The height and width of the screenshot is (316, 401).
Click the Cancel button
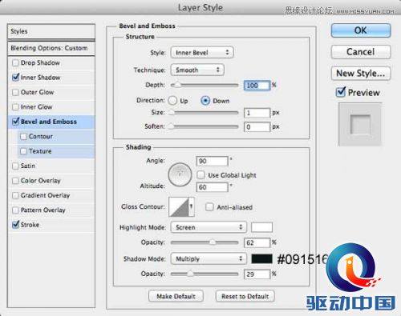pos(361,52)
